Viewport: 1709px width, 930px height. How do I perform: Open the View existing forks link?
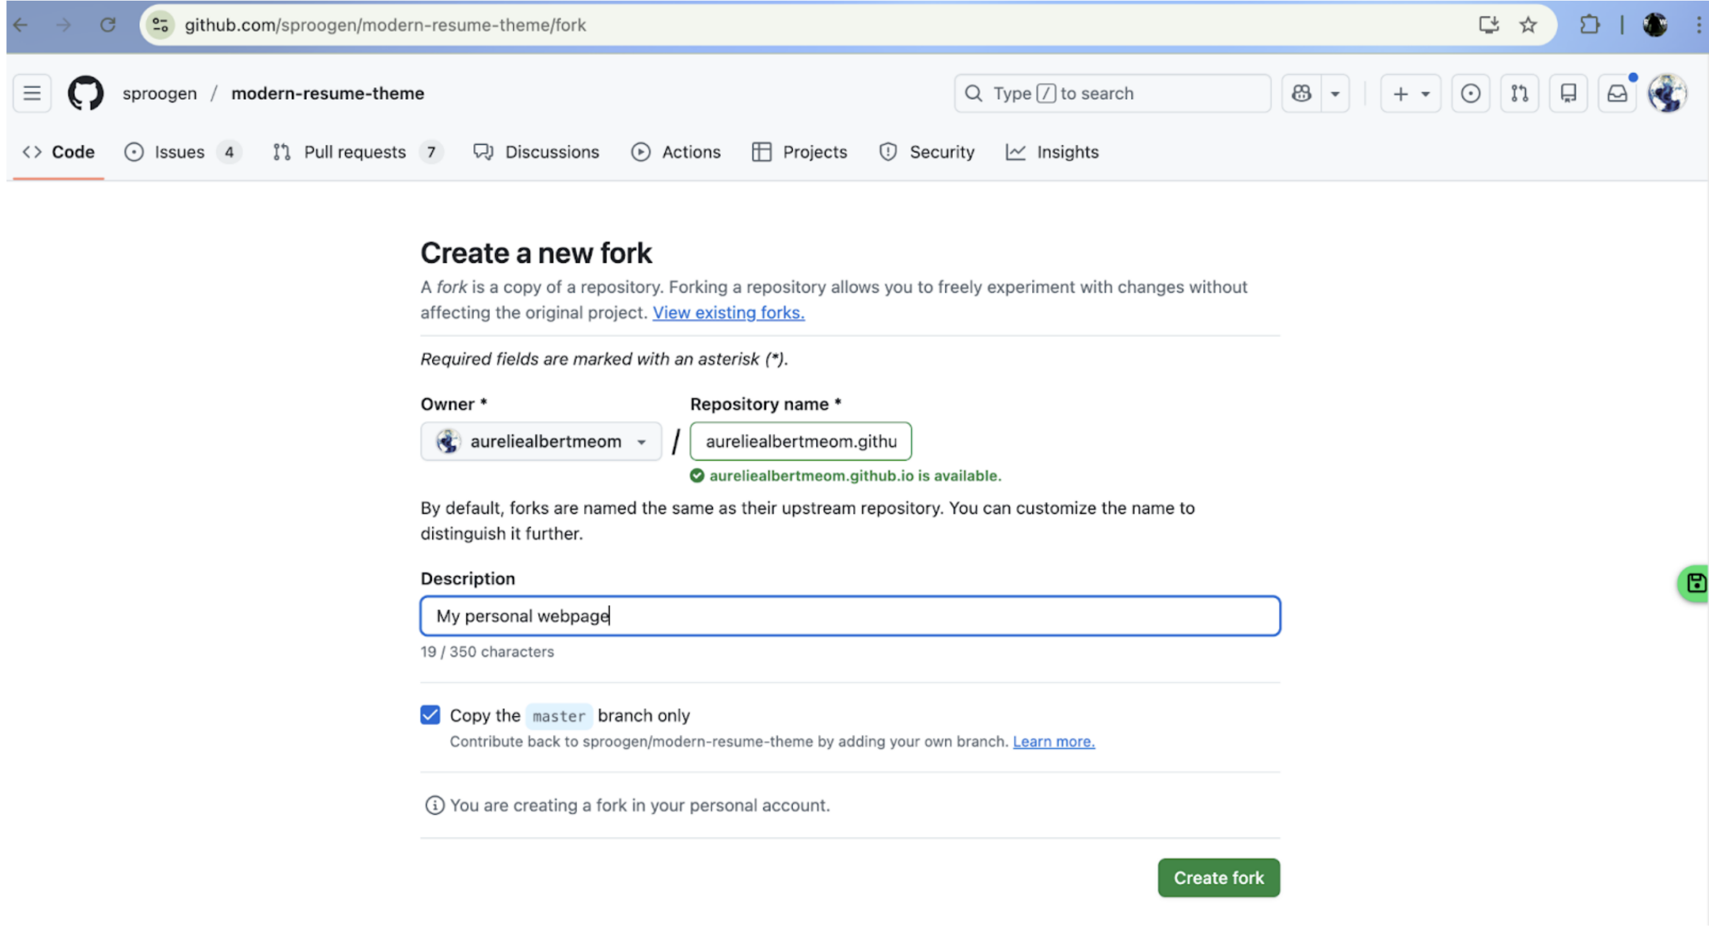tap(728, 312)
